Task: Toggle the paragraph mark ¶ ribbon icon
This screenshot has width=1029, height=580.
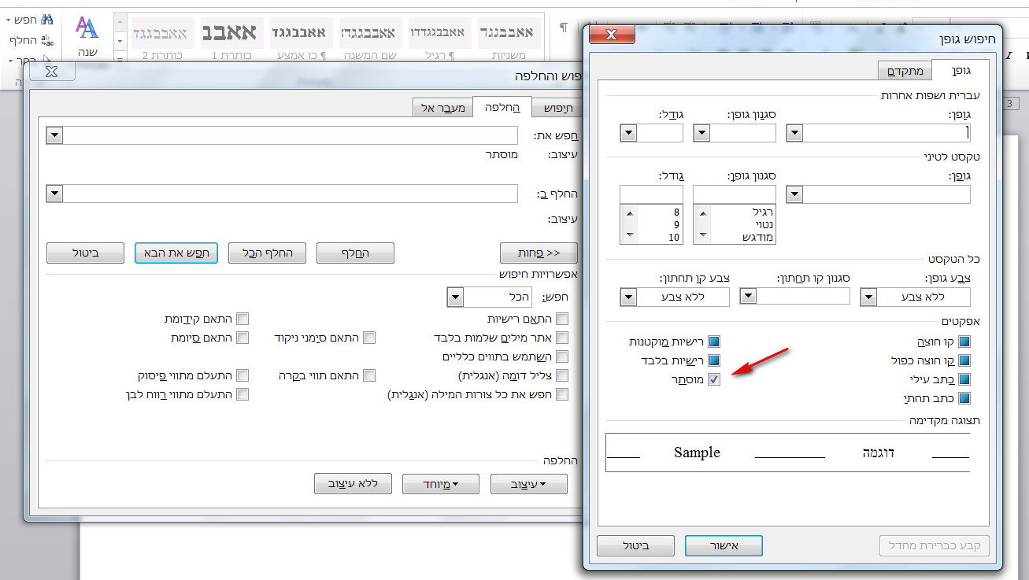Action: click(563, 28)
